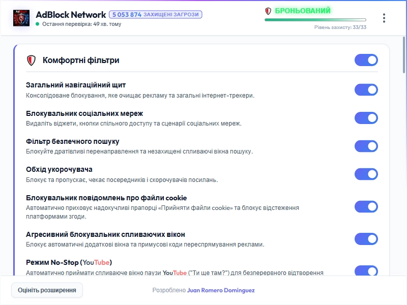Screen dimensions: 407x305
Task: Toggle Агресивний блокувальник спливаючих вікон
Action: click(x=366, y=239)
